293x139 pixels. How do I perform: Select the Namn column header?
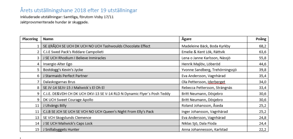[110, 39]
